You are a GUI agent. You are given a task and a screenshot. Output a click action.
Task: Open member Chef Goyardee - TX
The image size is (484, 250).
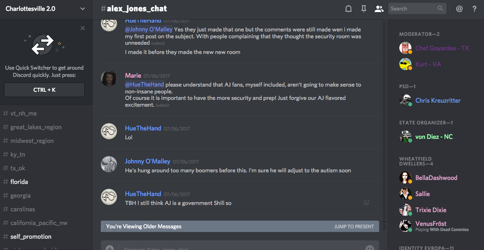tap(442, 48)
